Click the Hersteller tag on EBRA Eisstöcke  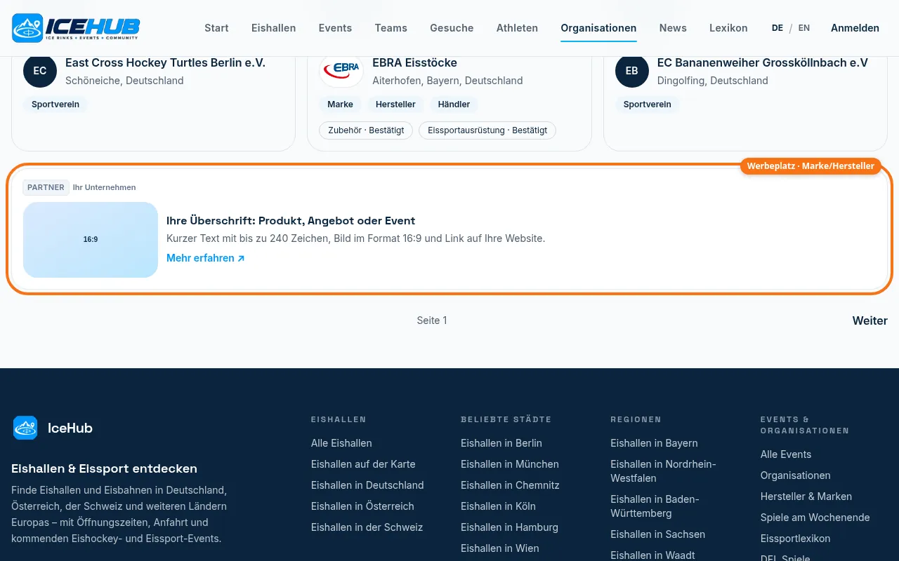pyautogui.click(x=395, y=104)
